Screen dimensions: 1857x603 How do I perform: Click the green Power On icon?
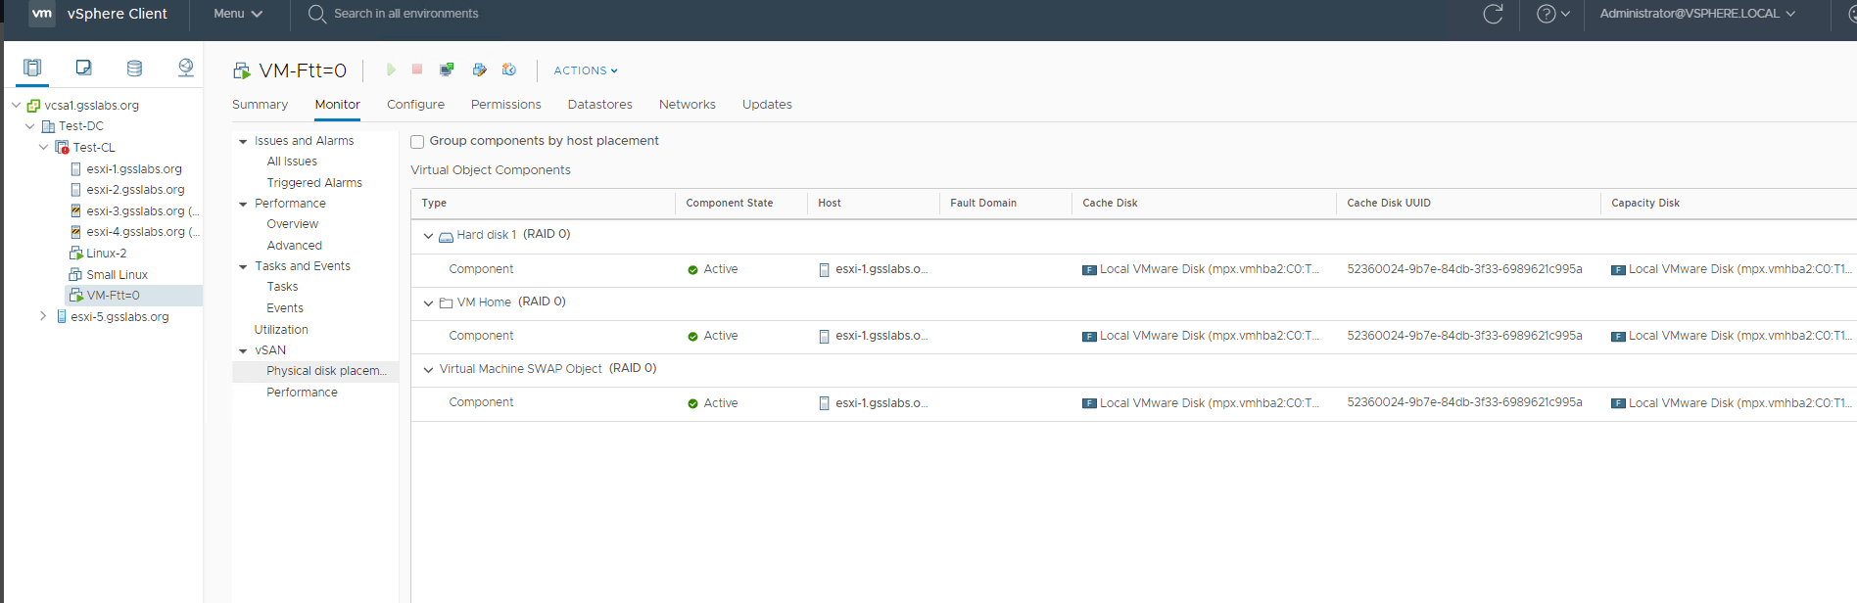tap(391, 70)
